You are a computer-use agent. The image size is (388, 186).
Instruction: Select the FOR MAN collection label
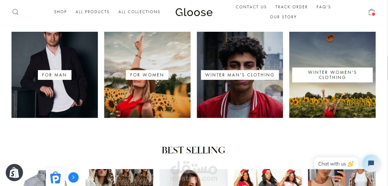55,75
